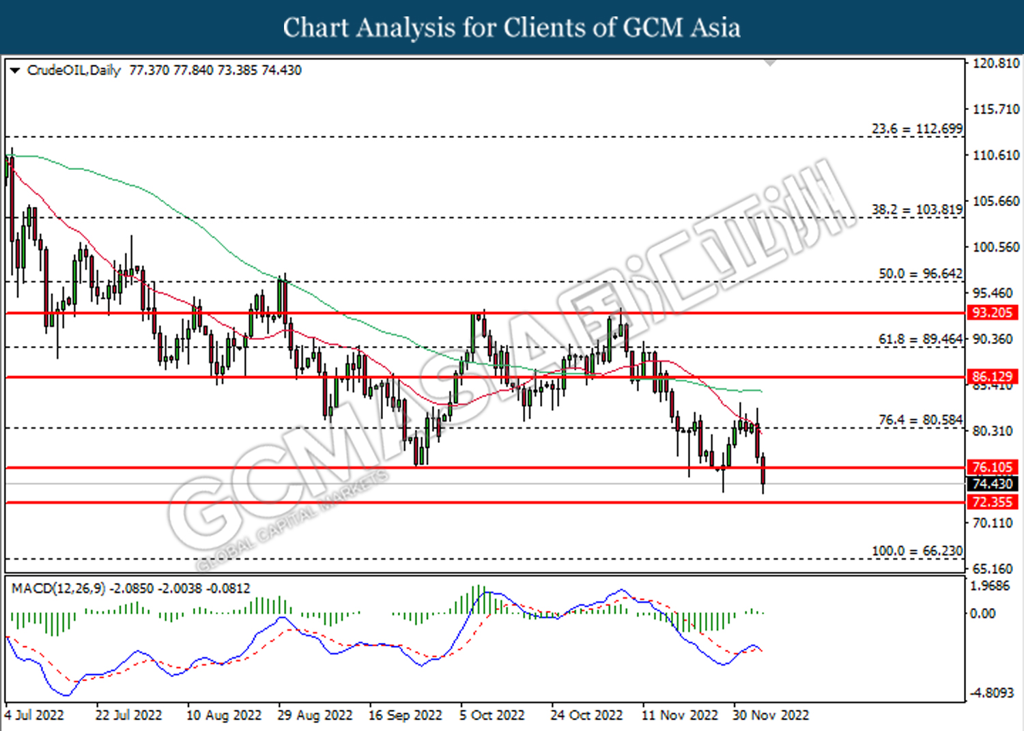The image size is (1024, 731).
Task: Click the 115.710 price axis value
Action: [996, 109]
